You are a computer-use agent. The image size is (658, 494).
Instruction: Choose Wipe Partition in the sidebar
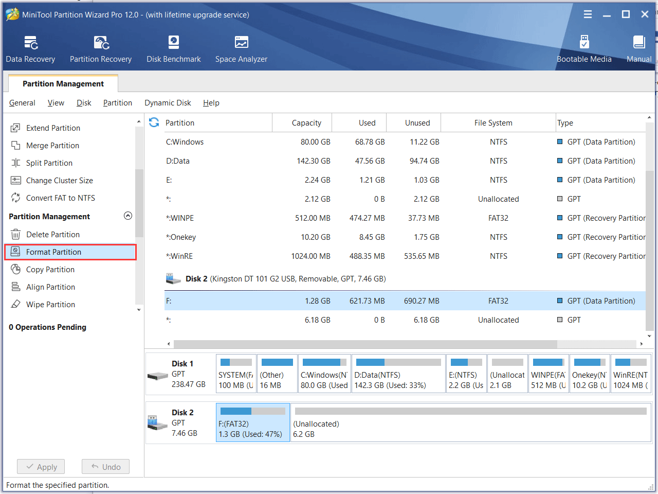click(50, 305)
